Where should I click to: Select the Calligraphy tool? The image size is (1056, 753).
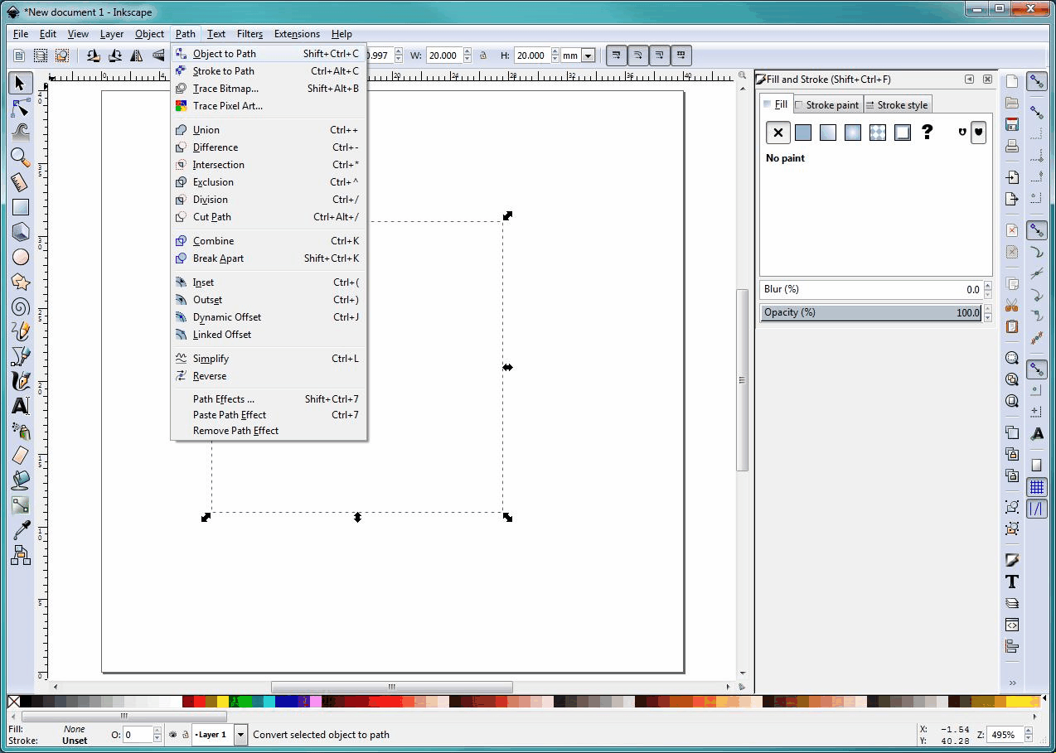(x=21, y=381)
